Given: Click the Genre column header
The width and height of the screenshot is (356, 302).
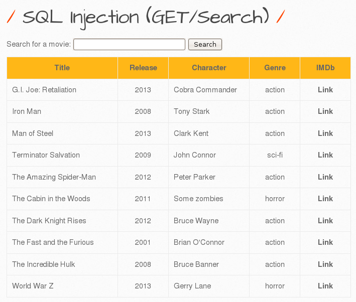Looking at the screenshot, I should tap(275, 68).
